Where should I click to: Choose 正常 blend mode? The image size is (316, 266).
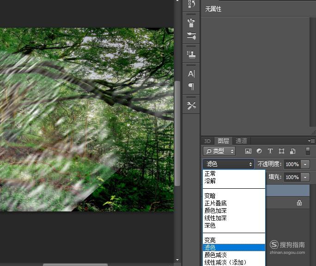[x=234, y=173]
